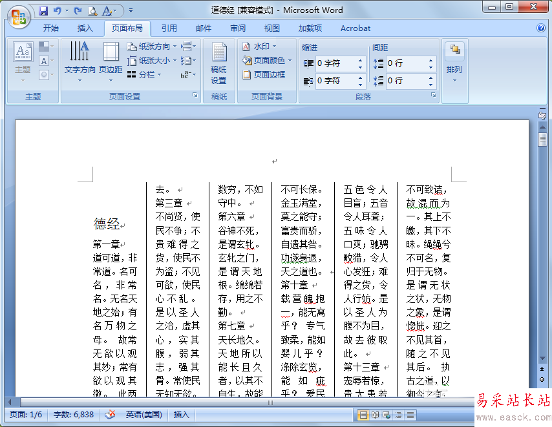Decrease the spacing after value
The image size is (552, 427).
(x=431, y=85)
